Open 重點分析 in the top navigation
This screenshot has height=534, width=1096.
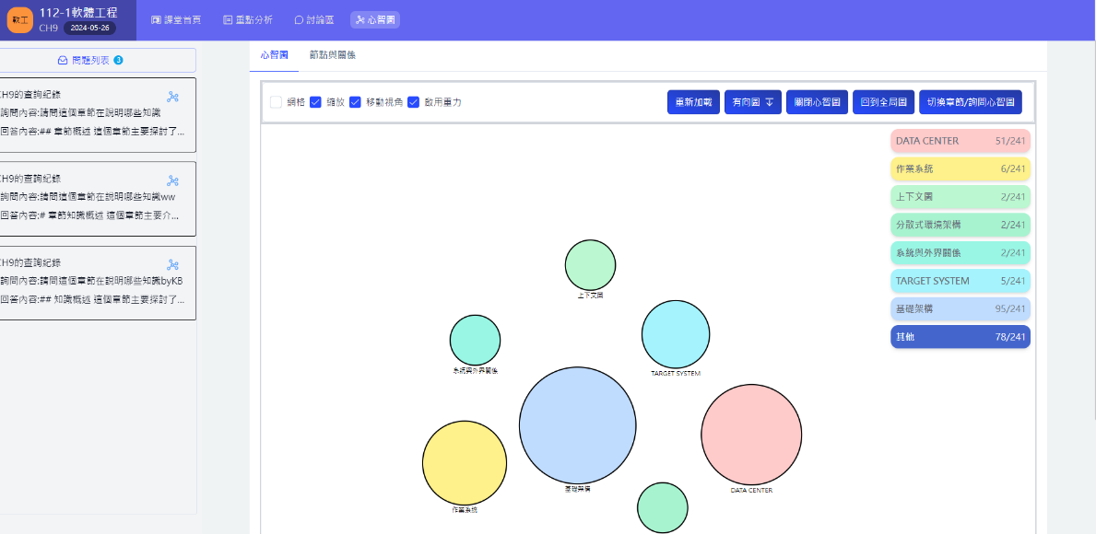point(248,19)
